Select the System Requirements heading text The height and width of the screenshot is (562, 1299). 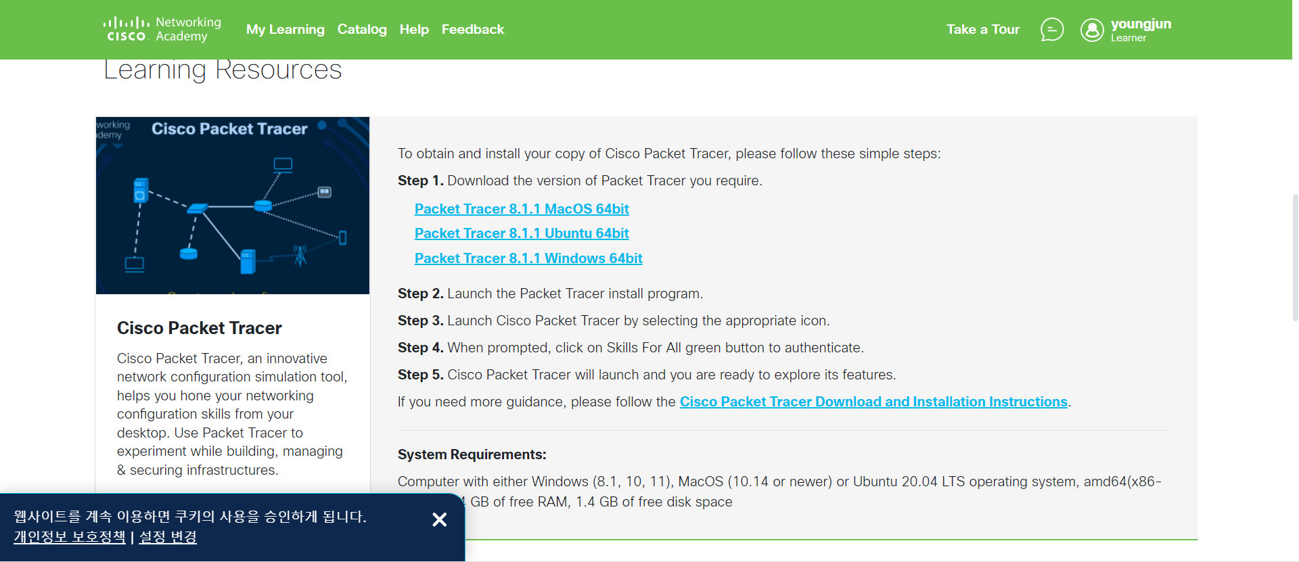472,454
